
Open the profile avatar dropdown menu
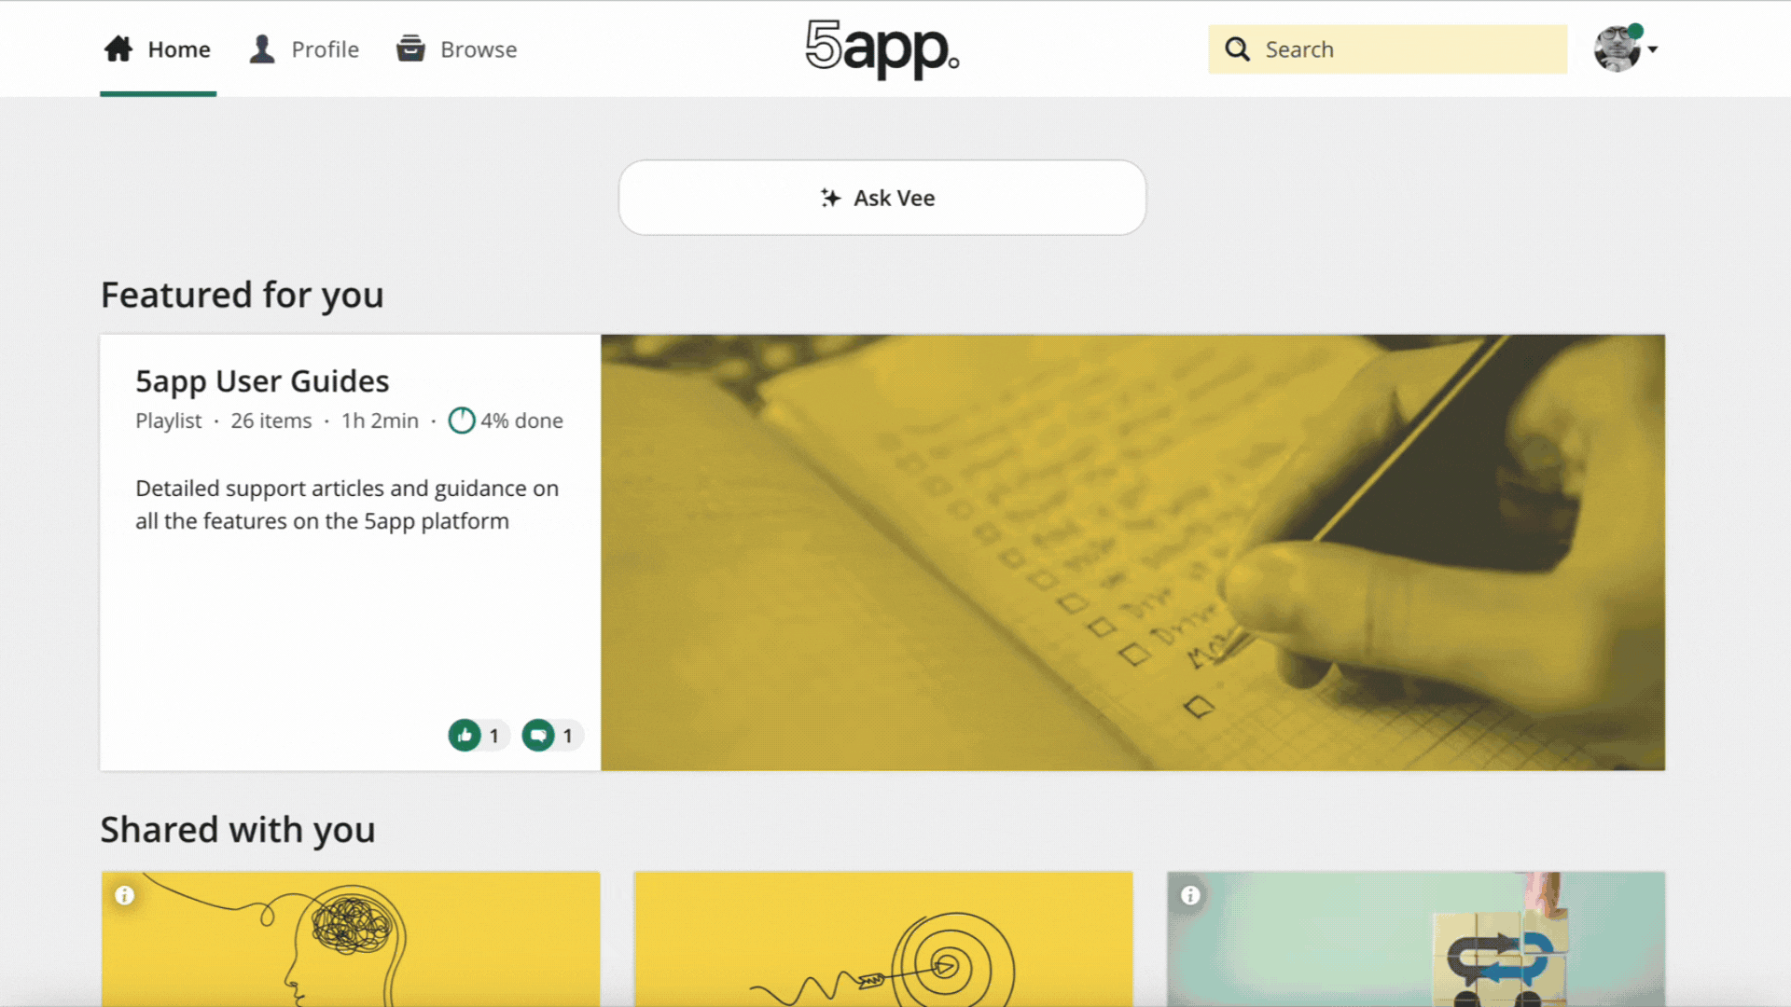point(1626,49)
